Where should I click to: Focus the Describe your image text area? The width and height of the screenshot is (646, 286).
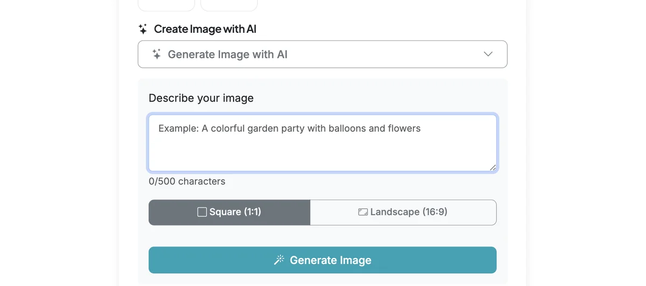(322, 143)
